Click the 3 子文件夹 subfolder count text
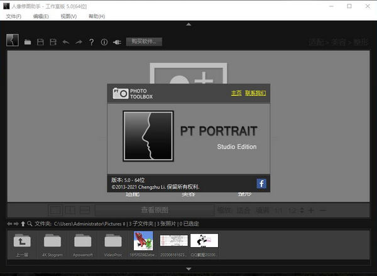The image size is (377, 276). click(141, 224)
